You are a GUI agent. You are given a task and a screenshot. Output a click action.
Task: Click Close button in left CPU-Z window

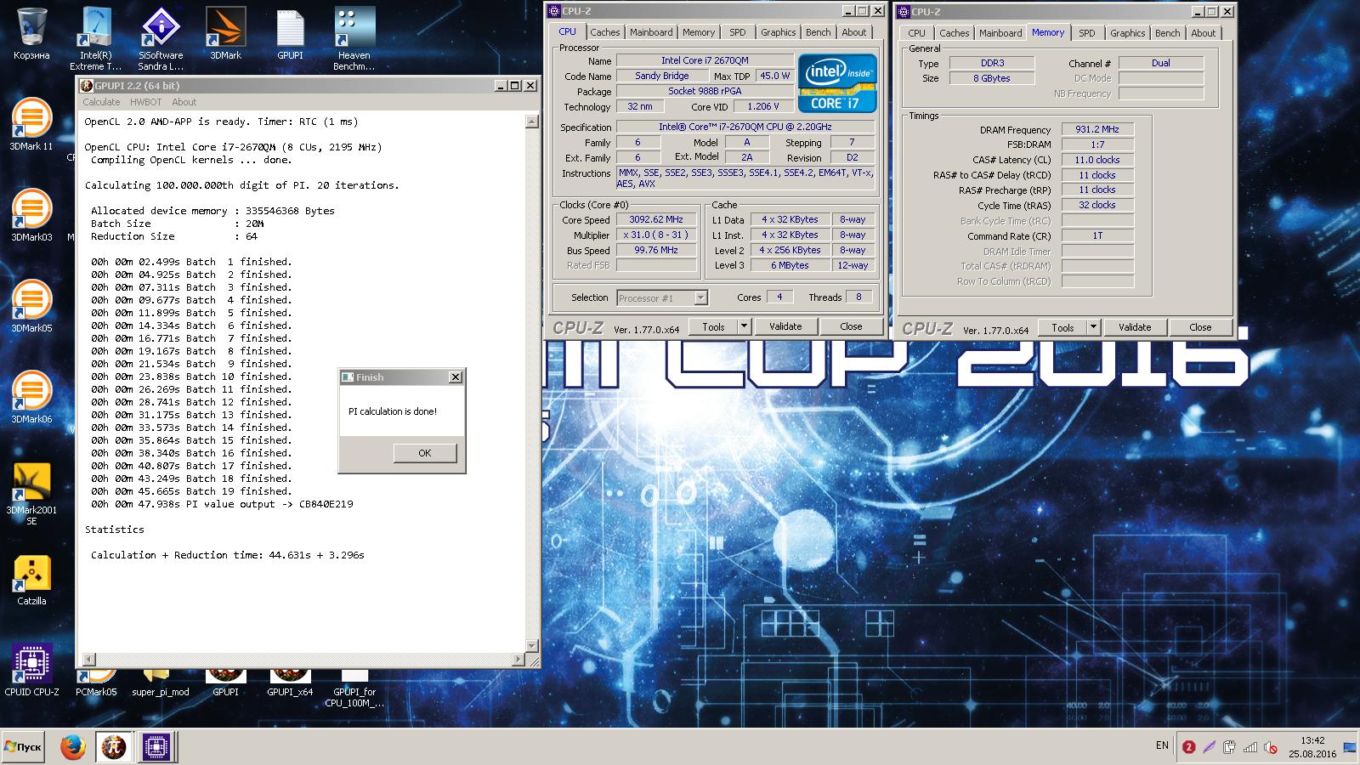851,326
